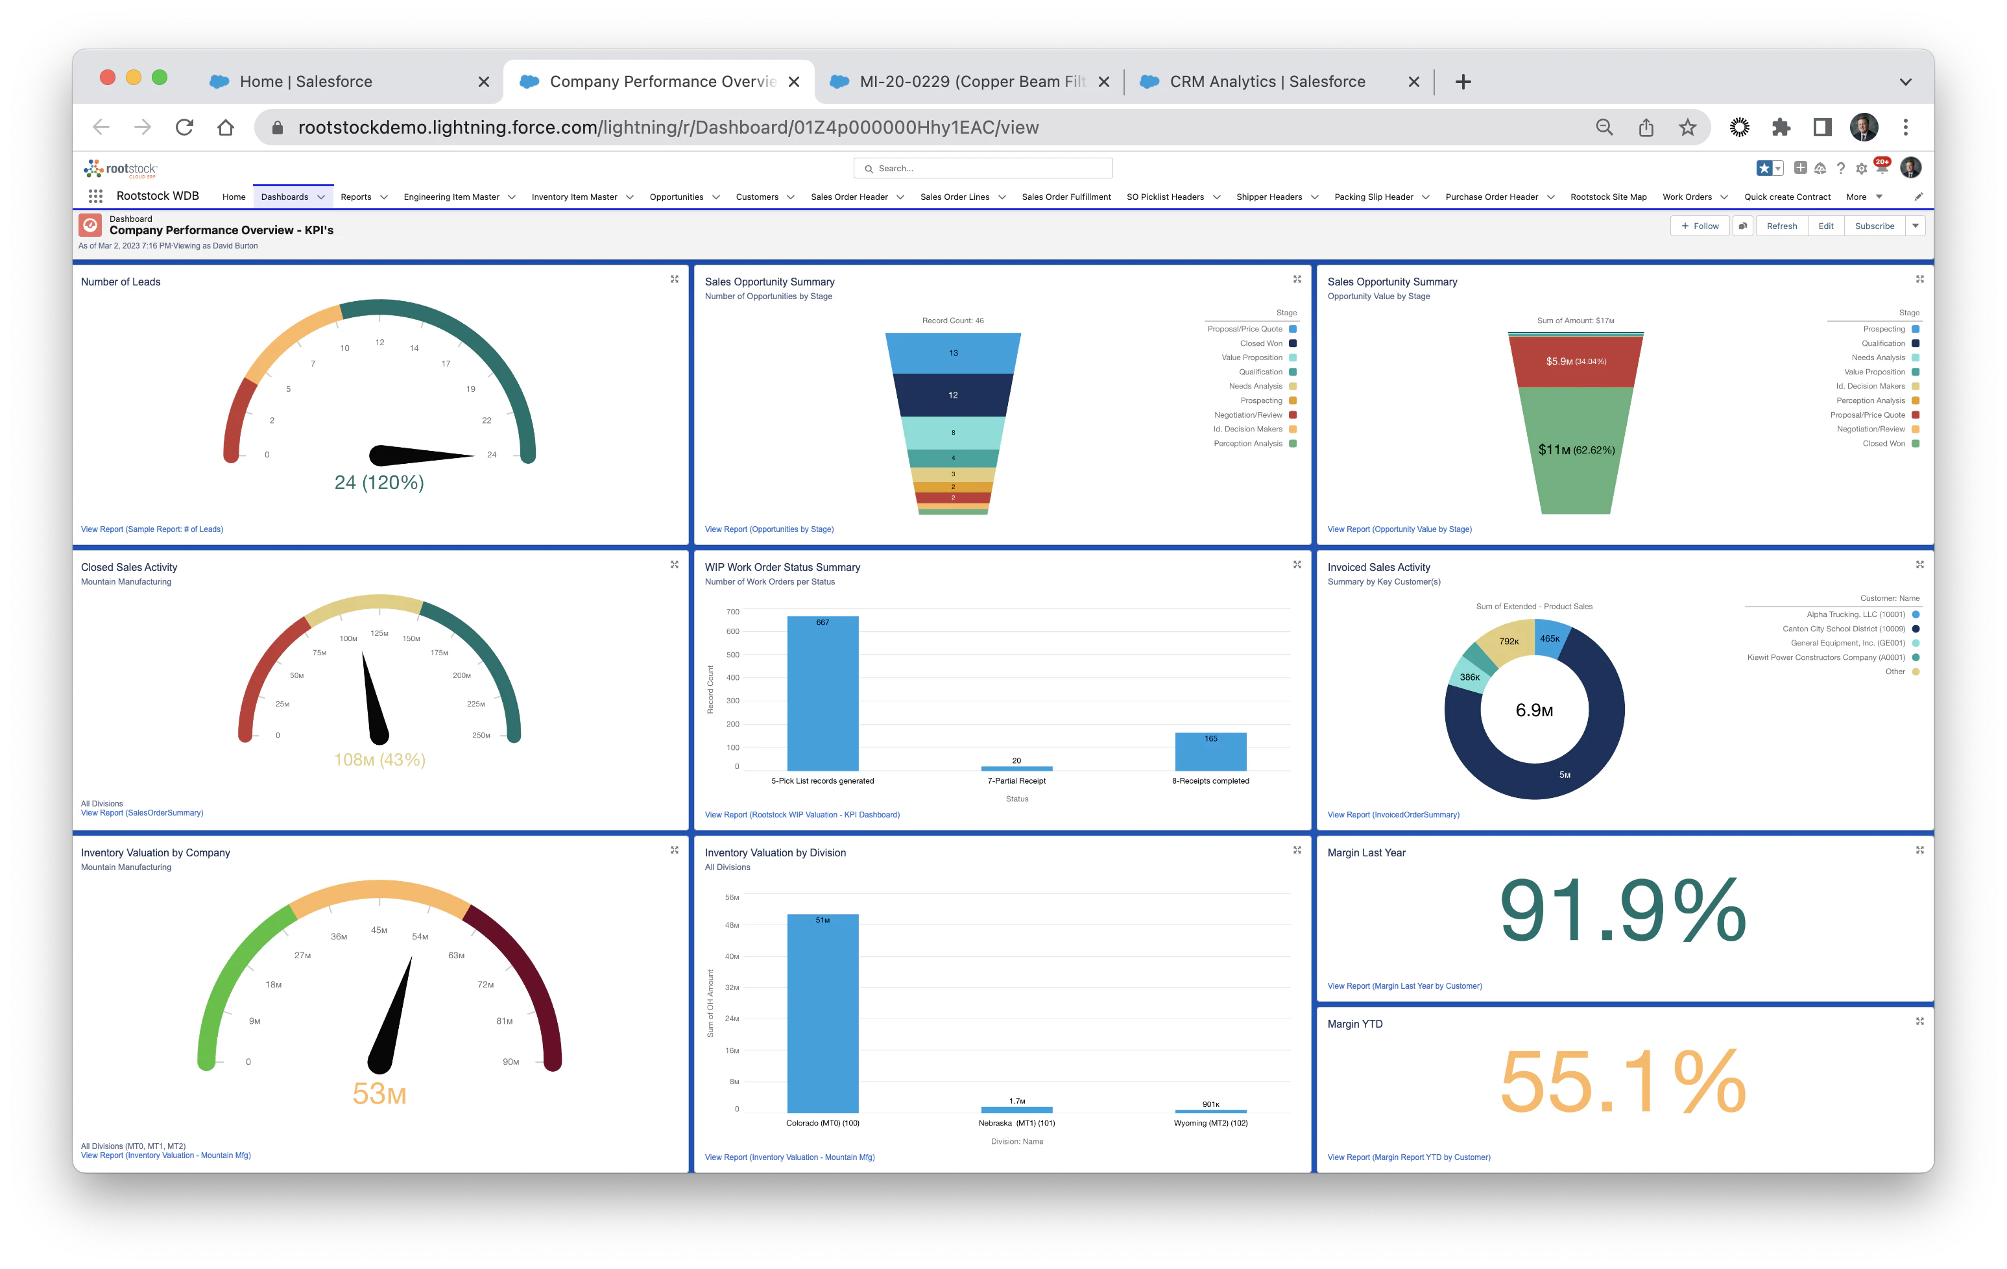Open the Trailhead guidance icon

coord(1819,167)
